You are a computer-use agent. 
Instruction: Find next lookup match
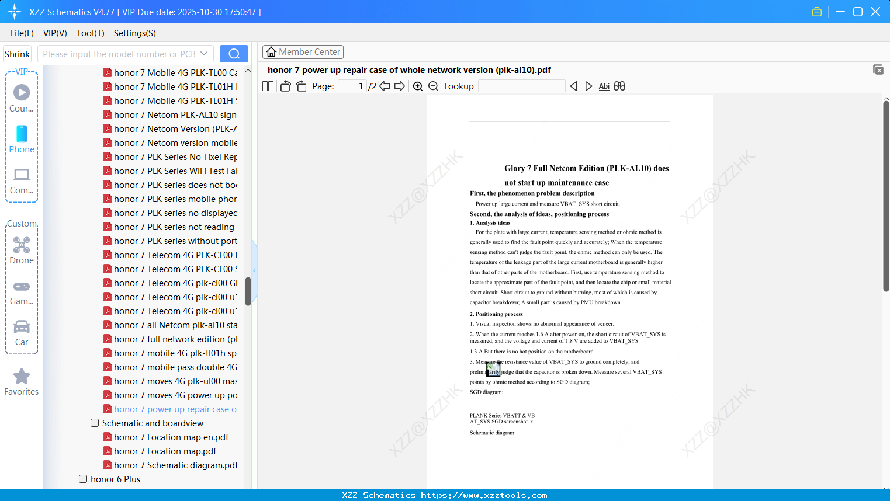[588, 86]
